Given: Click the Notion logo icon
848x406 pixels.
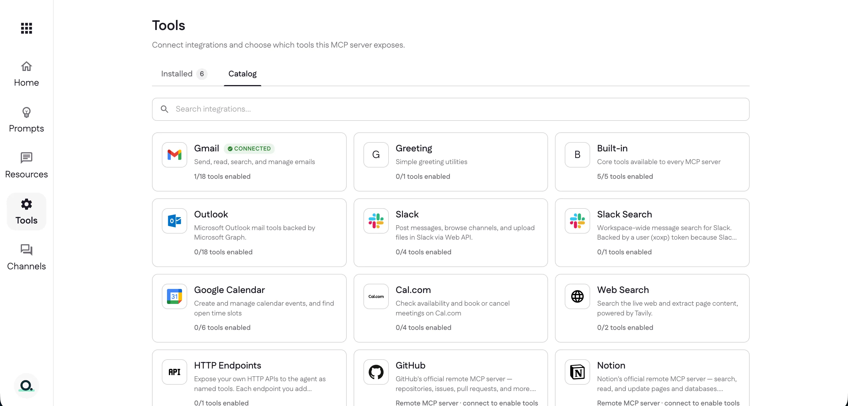Looking at the screenshot, I should click(577, 372).
